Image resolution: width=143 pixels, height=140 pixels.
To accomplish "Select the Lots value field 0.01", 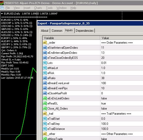I will coord(121,63).
